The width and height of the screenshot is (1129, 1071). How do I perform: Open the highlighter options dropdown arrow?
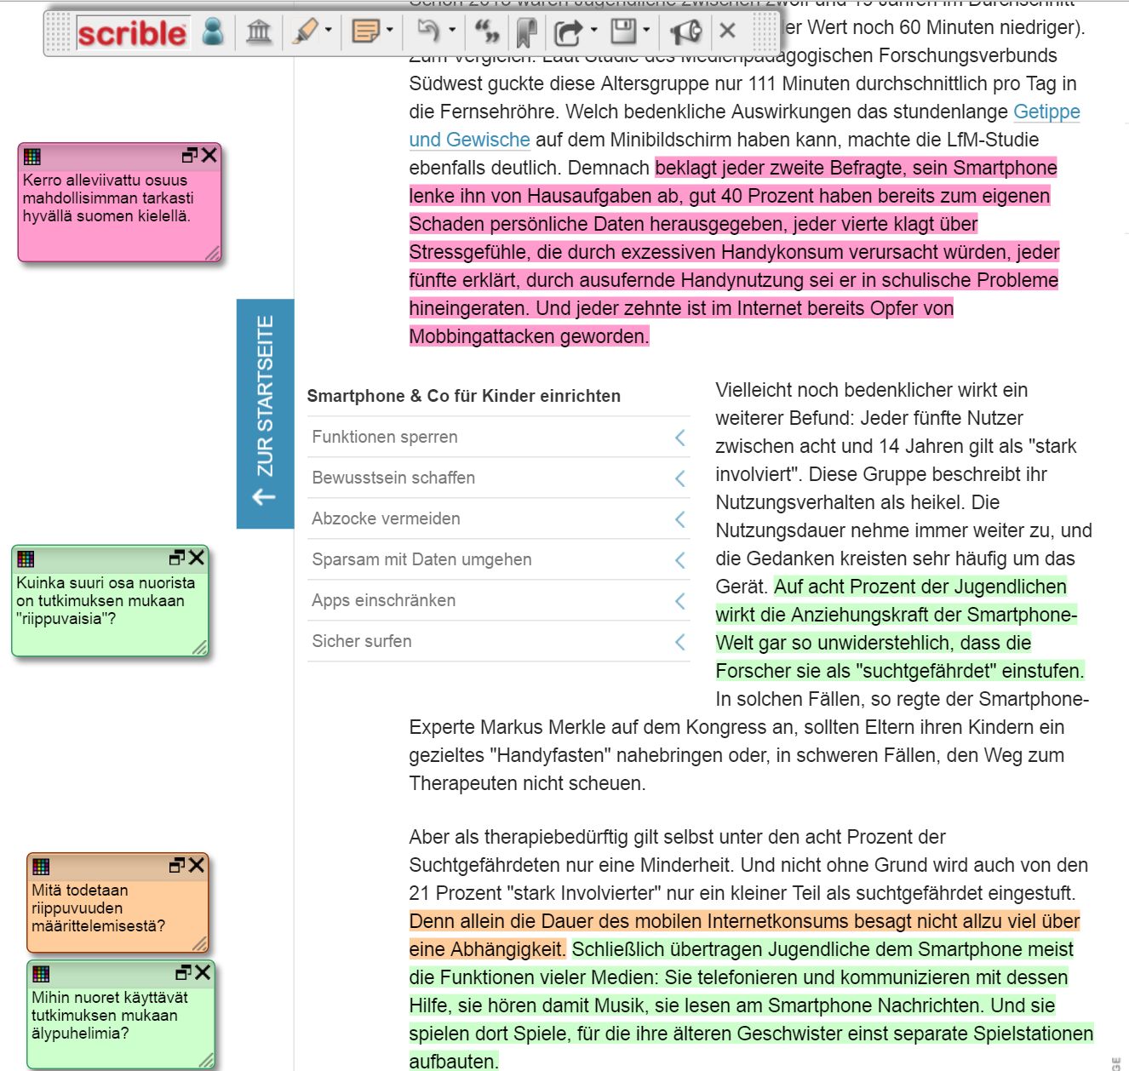(328, 31)
